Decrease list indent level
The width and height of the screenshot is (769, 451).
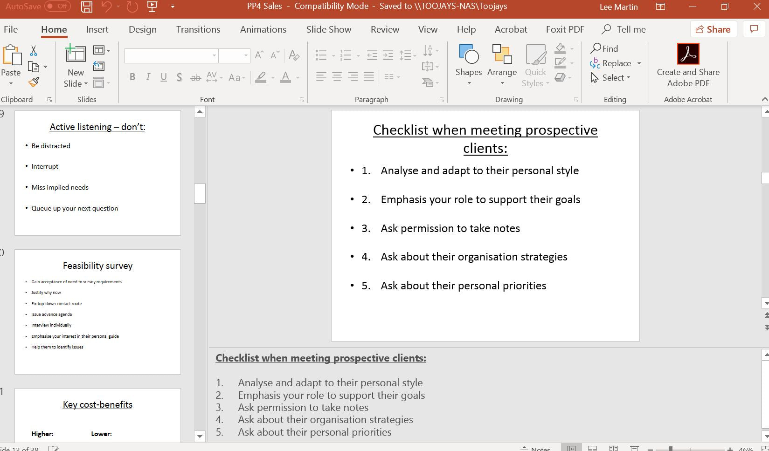point(372,55)
